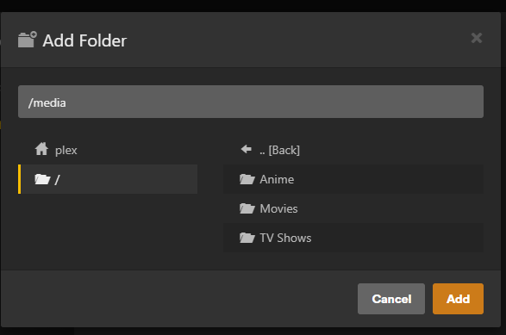506x335 pixels.
Task: Select the plex home location
Action: (108, 150)
